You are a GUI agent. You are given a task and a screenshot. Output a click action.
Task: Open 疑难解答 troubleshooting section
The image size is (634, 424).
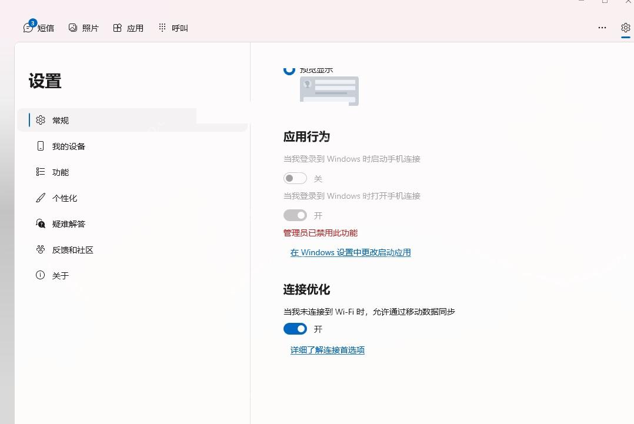pos(132,224)
